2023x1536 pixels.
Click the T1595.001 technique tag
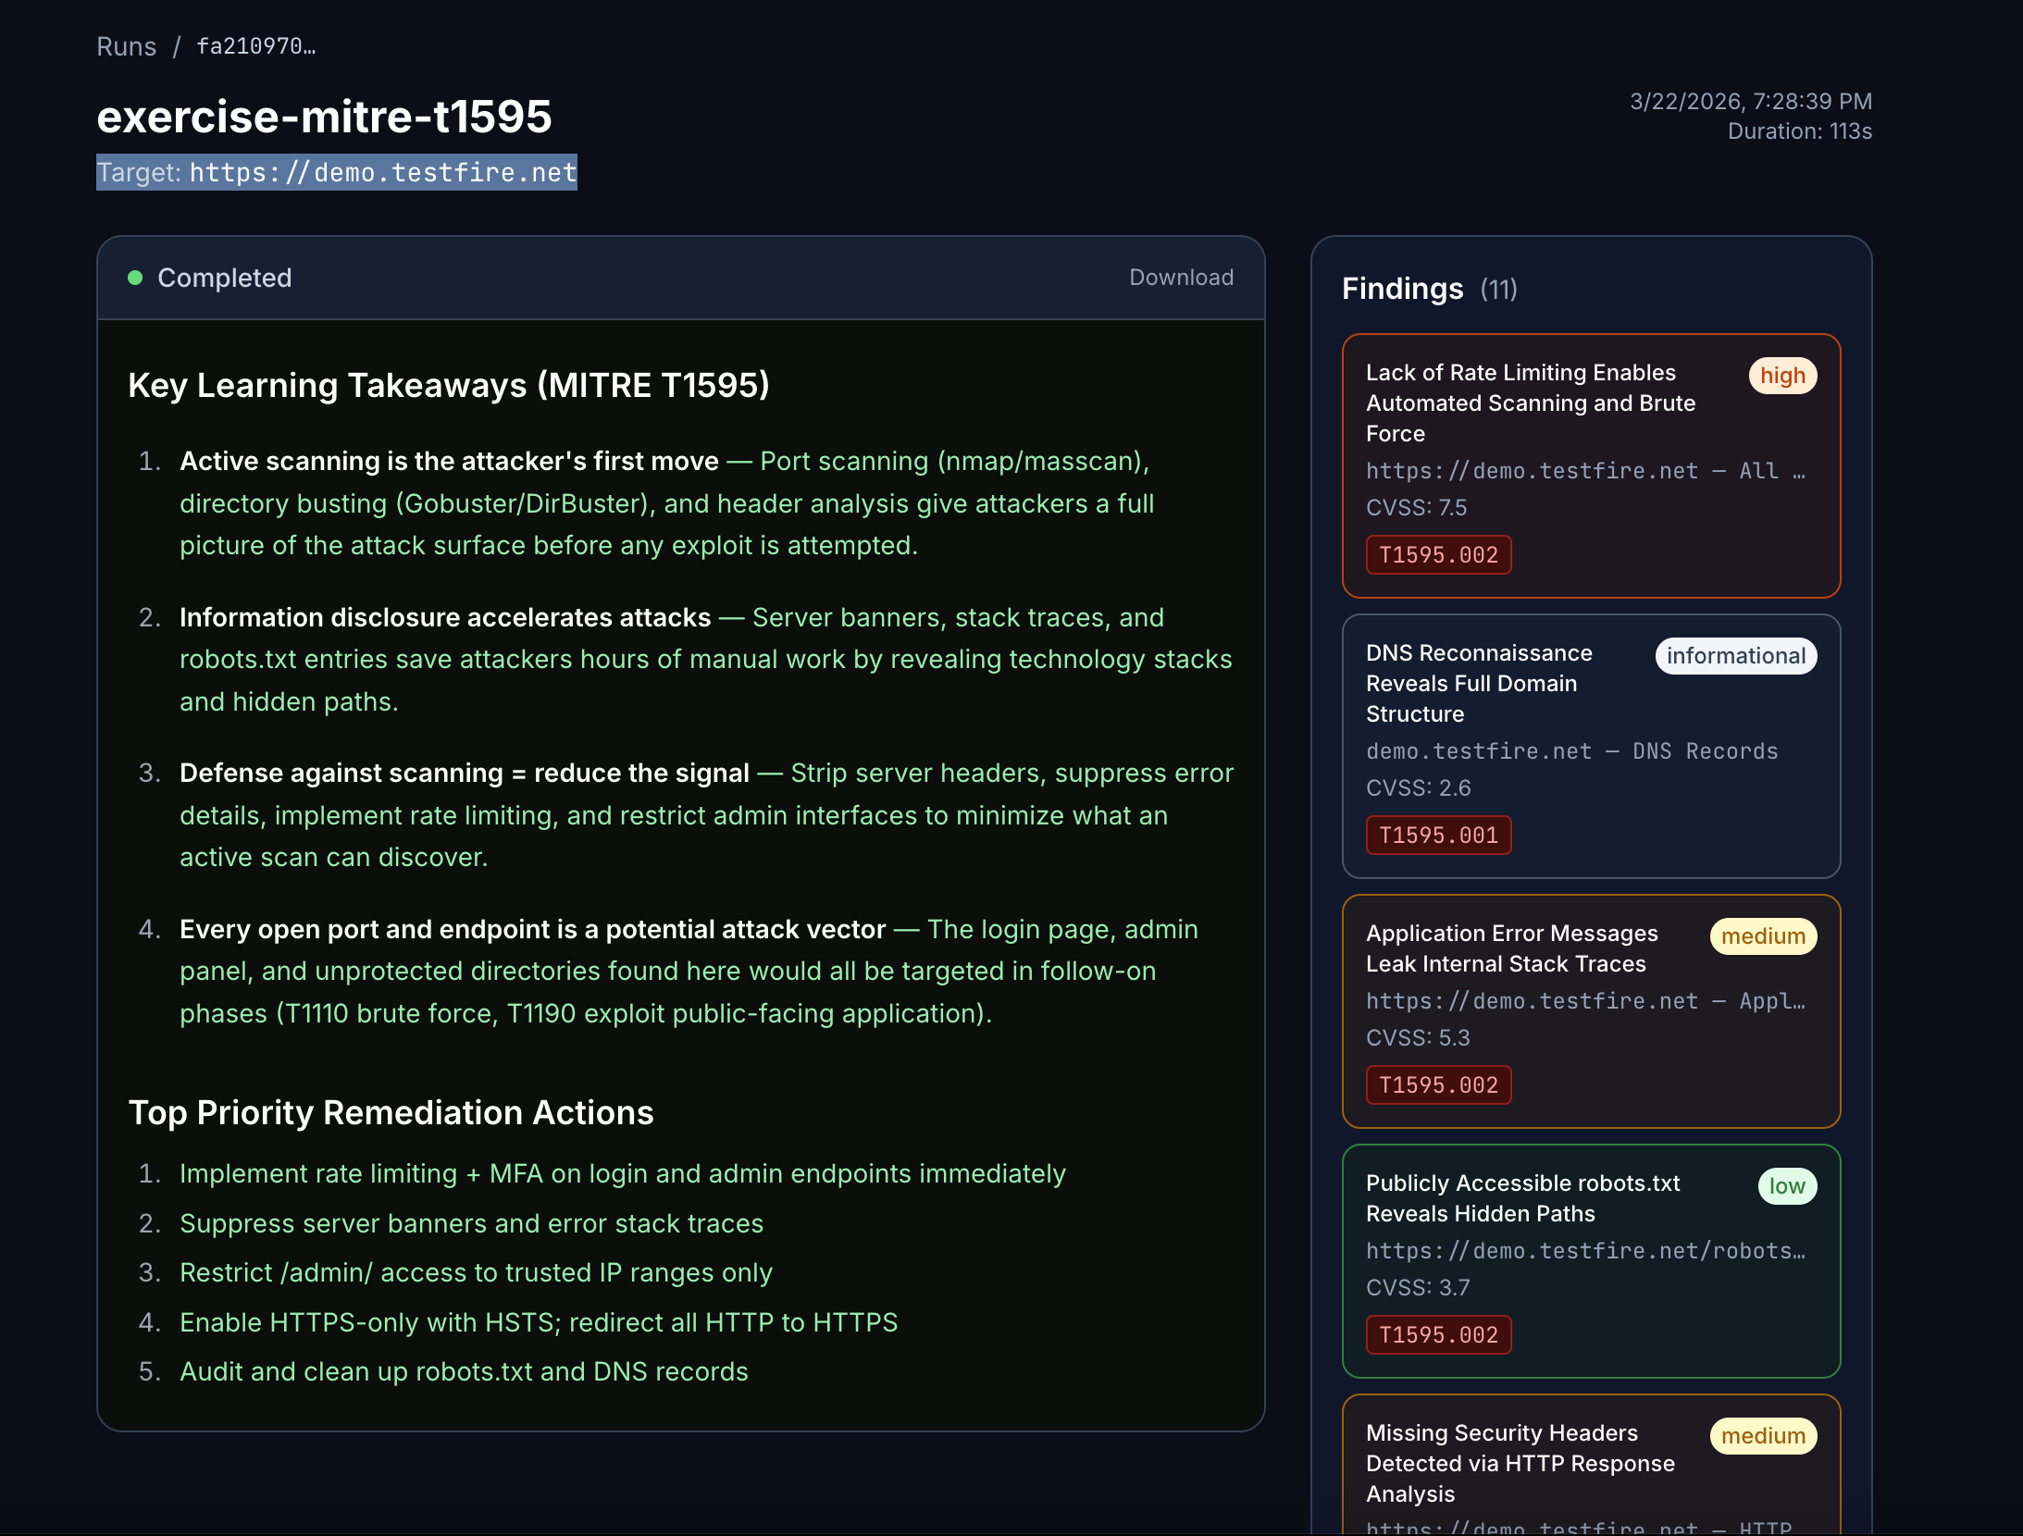pyautogui.click(x=1438, y=836)
